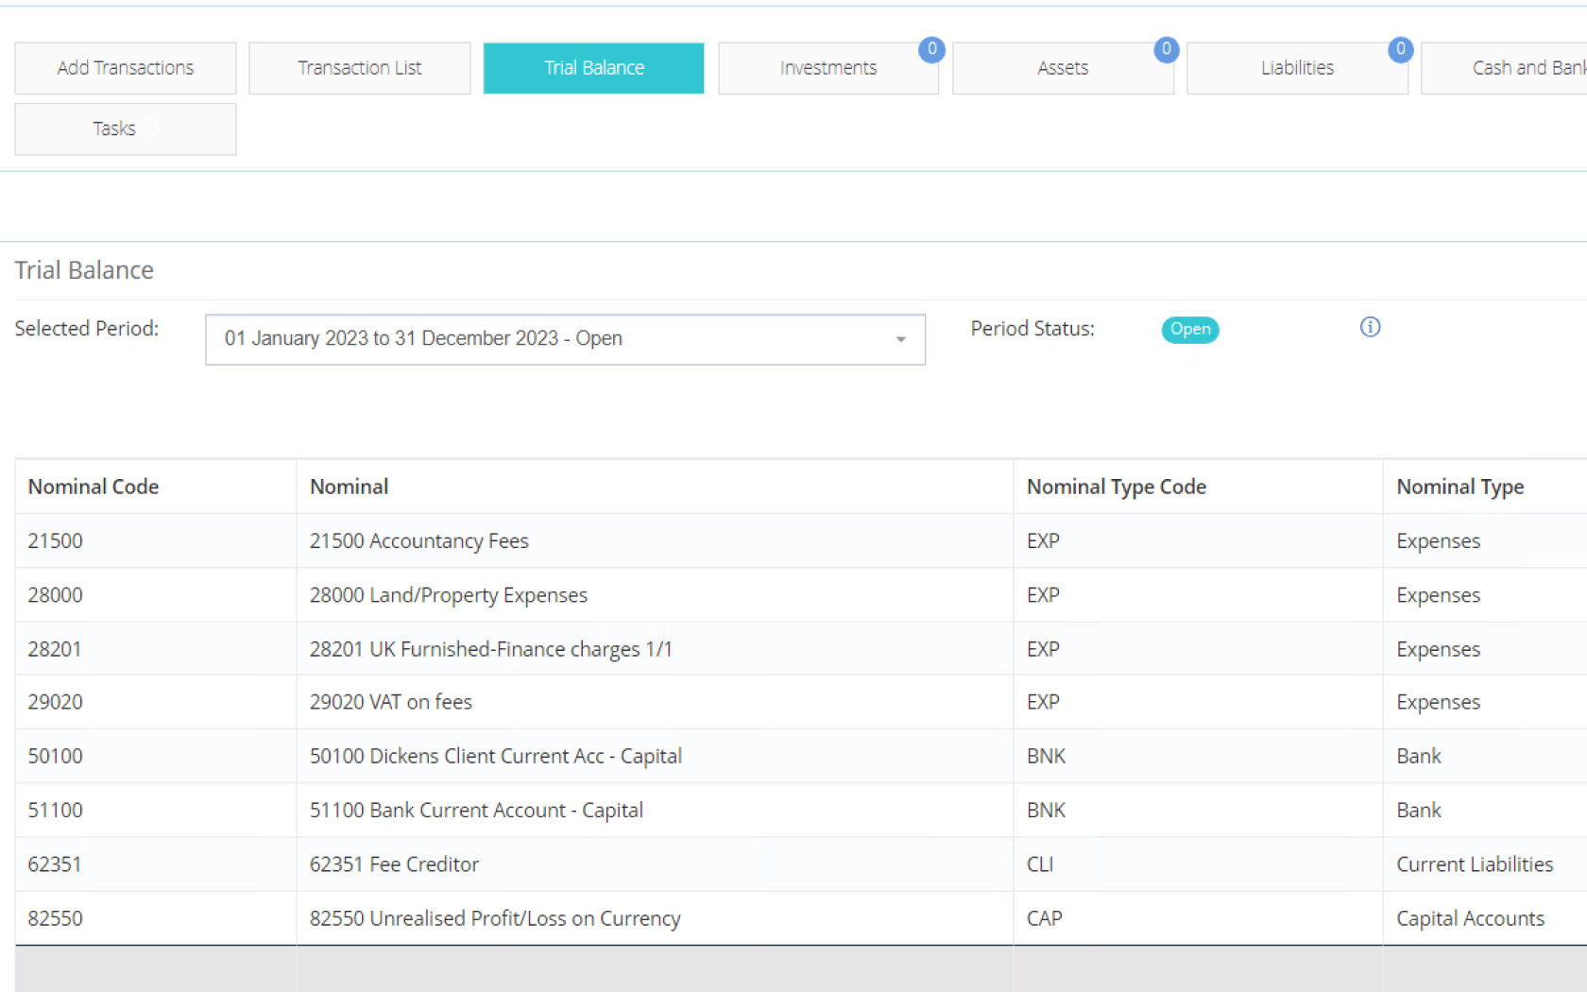Image resolution: width=1587 pixels, height=992 pixels.
Task: Select the 21500 Accountancy Fees row
Action: [418, 541]
